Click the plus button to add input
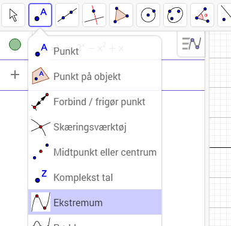The width and height of the screenshot is (231, 226). (15, 75)
